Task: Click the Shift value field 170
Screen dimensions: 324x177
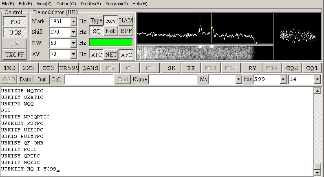Action: tap(60, 32)
